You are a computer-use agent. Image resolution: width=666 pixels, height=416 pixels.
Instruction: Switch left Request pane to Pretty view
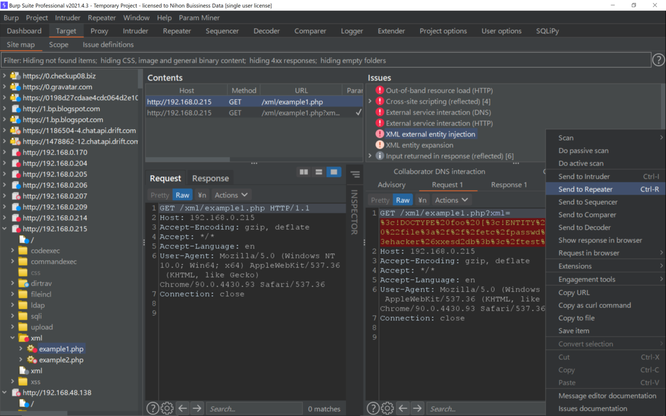click(x=160, y=195)
